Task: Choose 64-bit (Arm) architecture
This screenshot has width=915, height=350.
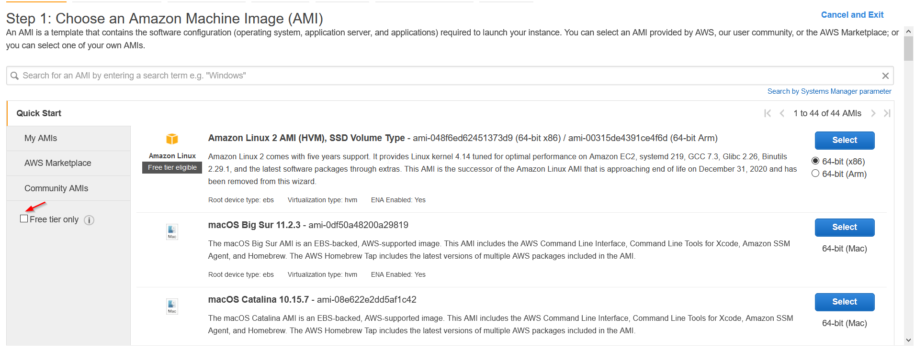Action: pos(815,173)
